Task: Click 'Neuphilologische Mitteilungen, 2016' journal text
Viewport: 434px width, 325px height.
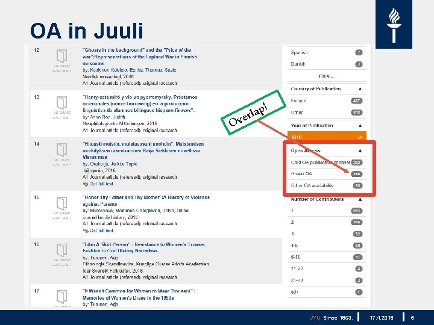Action: [x=120, y=123]
